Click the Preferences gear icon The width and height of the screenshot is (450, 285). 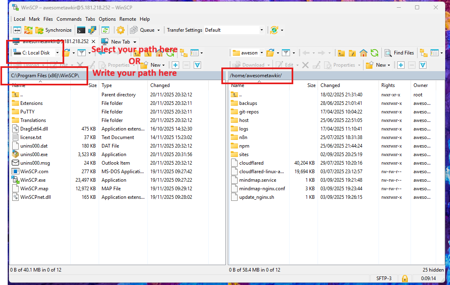121,30
